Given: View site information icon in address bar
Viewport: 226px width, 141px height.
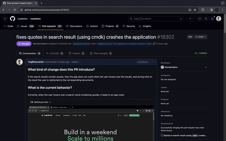Looking at the screenshot, I should tap(22, 10).
